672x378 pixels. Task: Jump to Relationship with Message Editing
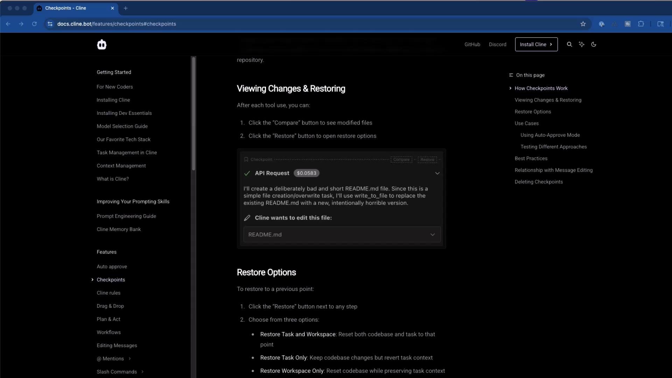(553, 170)
